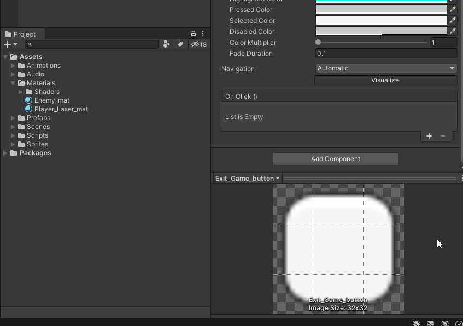Click the Exit_Game_button sprite preview image
This screenshot has width=463, height=326.
click(338, 248)
